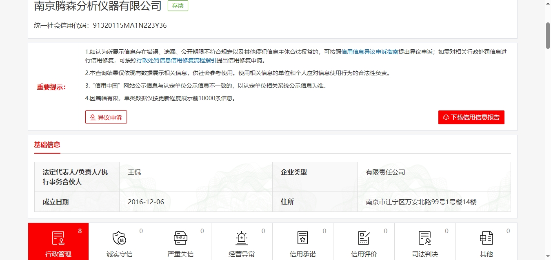This screenshot has height=260, width=551.
Task: Click the enterprise type 有限责任公司
Action: 386,172
